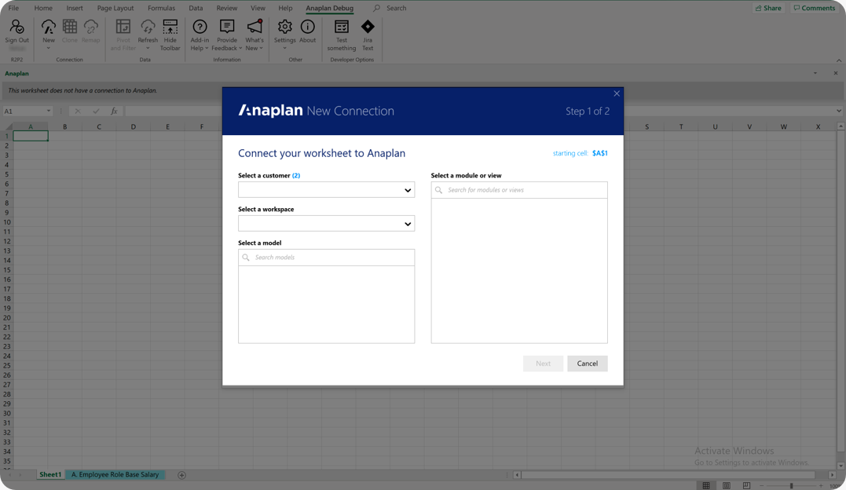Click the Refresh data icon

coord(148,27)
